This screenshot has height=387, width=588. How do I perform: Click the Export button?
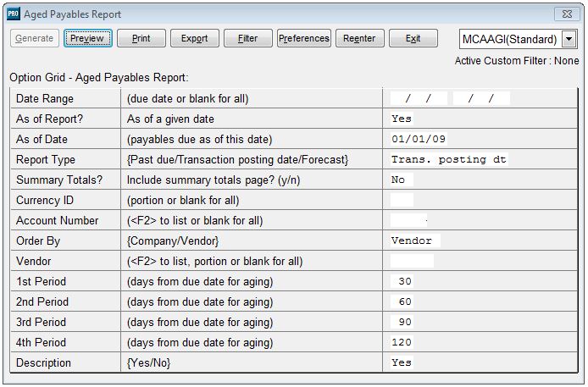(x=194, y=38)
